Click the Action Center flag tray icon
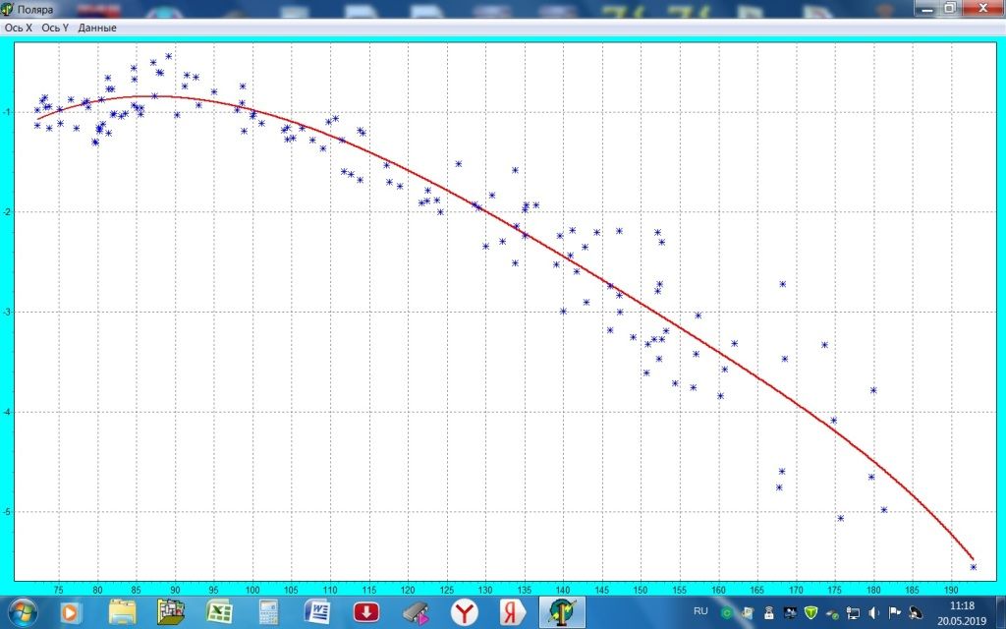Viewport: 1006px width, 629px height. (895, 612)
